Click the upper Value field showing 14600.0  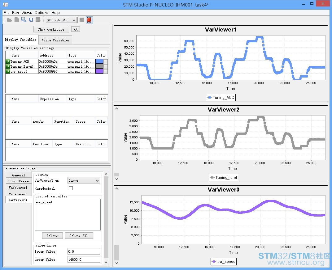point(84,259)
